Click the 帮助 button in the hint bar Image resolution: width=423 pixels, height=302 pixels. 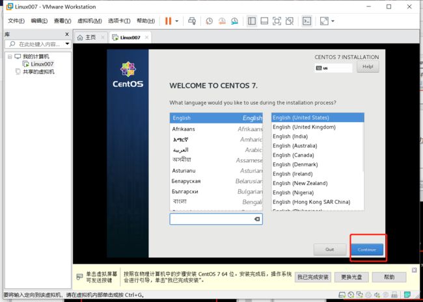pos(389,277)
